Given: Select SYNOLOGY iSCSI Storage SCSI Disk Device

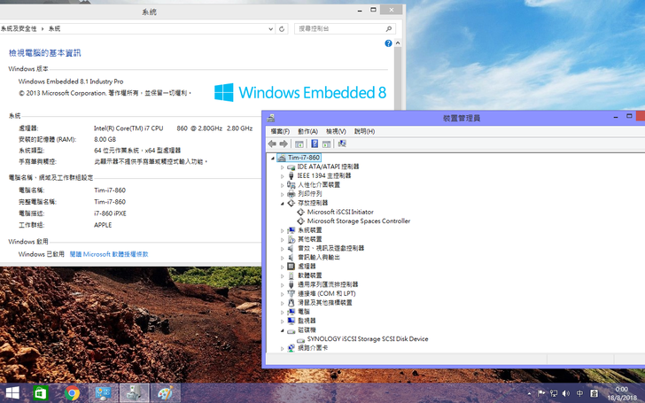Looking at the screenshot, I should click(x=367, y=338).
